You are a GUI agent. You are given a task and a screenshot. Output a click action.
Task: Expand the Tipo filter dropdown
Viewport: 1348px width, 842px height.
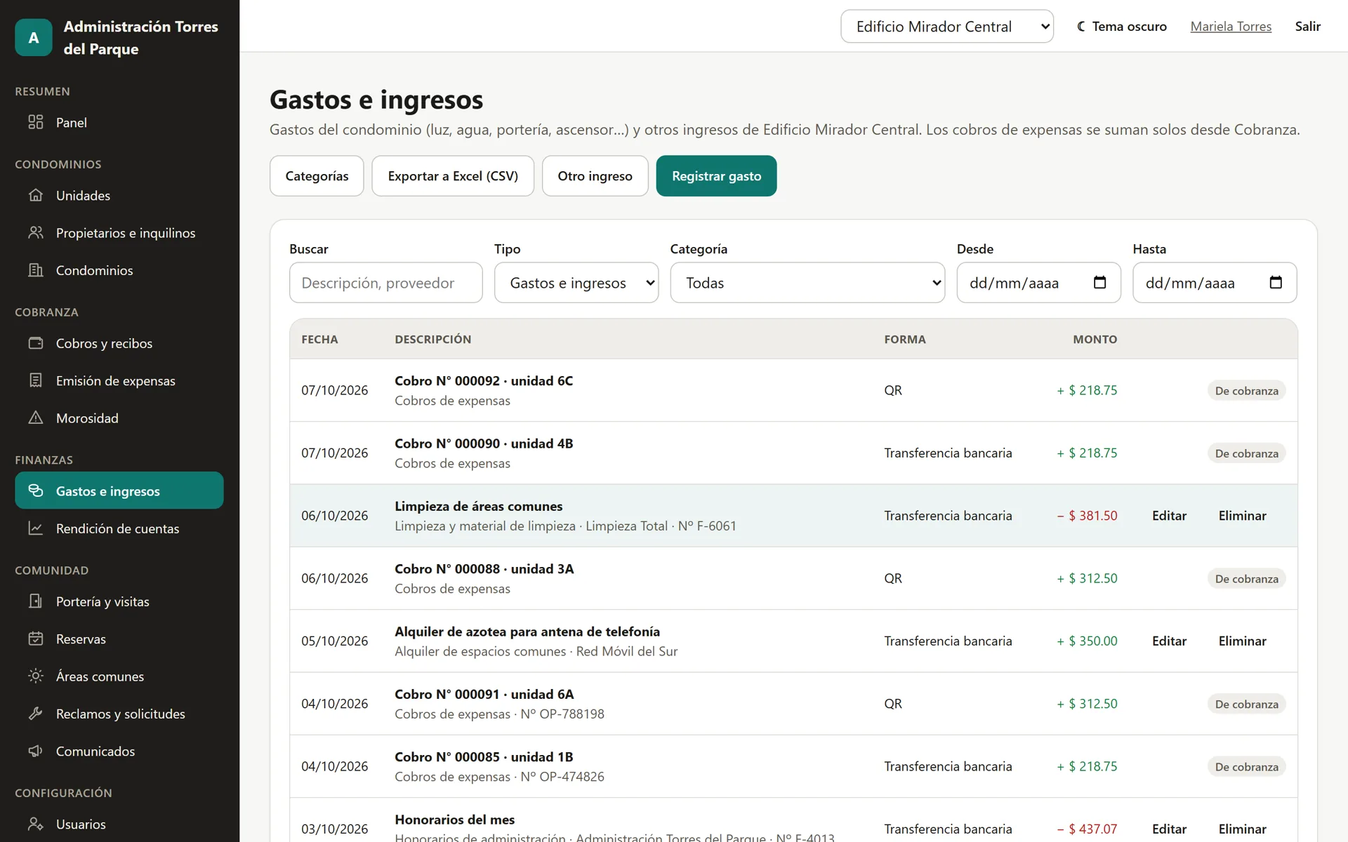576,283
